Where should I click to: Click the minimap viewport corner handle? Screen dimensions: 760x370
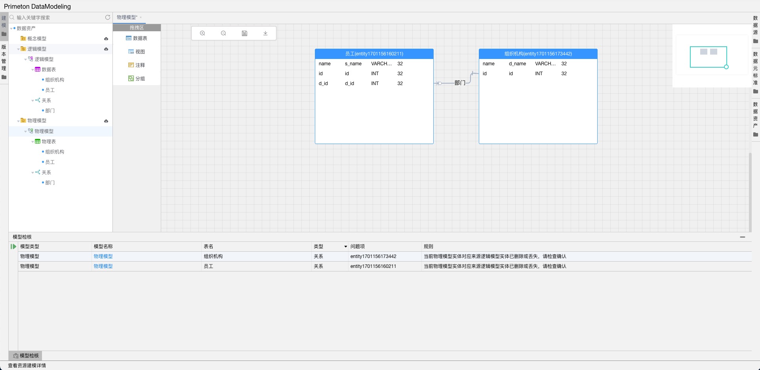coord(726,67)
